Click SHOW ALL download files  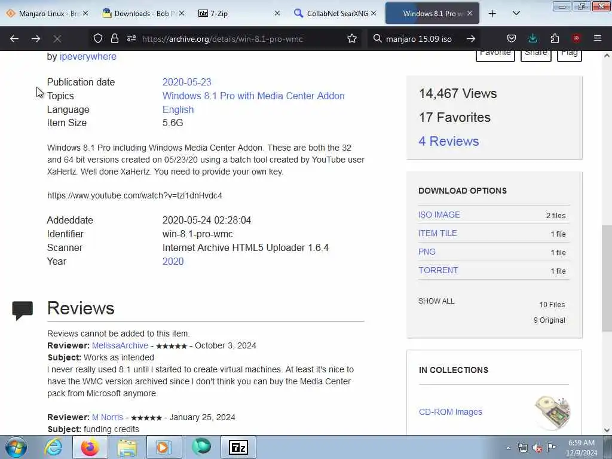[x=436, y=301]
